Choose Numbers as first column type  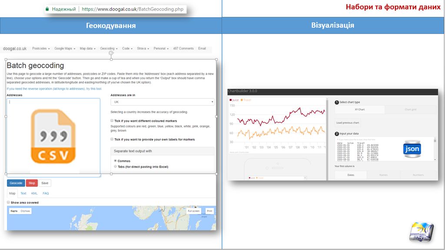[418, 175]
